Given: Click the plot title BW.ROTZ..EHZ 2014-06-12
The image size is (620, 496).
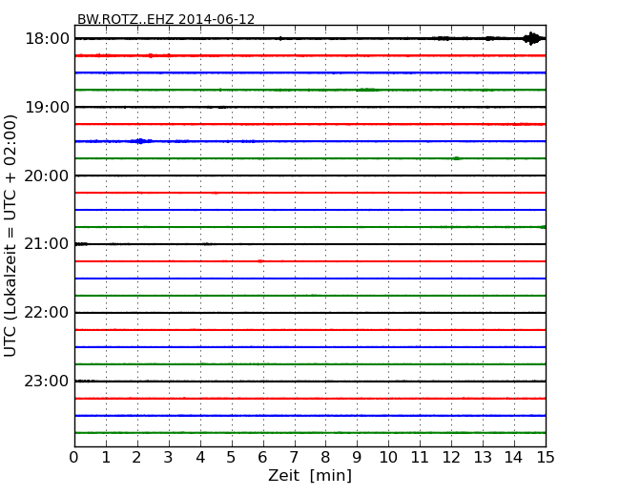Looking at the screenshot, I should point(166,19).
